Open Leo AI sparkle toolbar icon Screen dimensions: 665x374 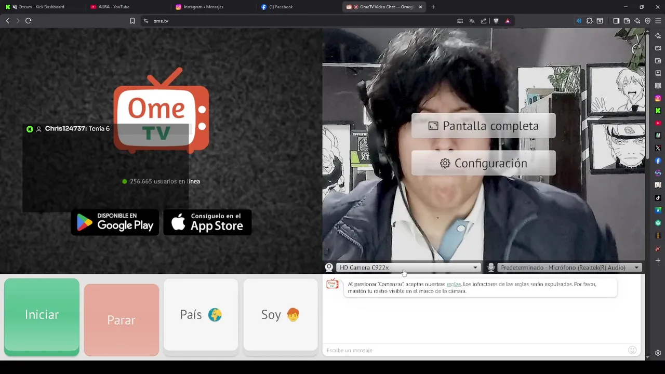[x=637, y=21]
